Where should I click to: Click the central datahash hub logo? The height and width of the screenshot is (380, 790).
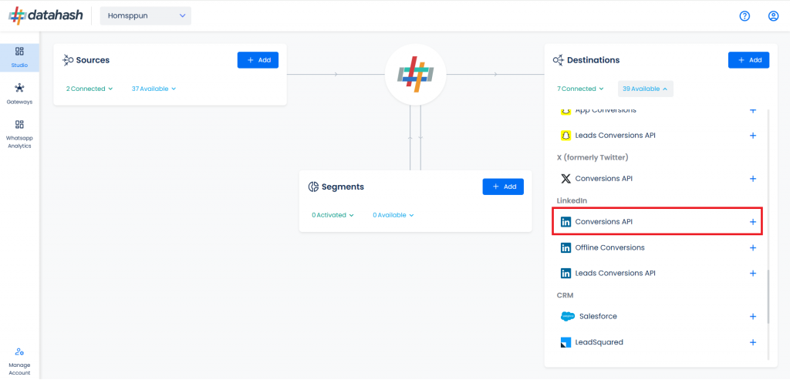(415, 75)
